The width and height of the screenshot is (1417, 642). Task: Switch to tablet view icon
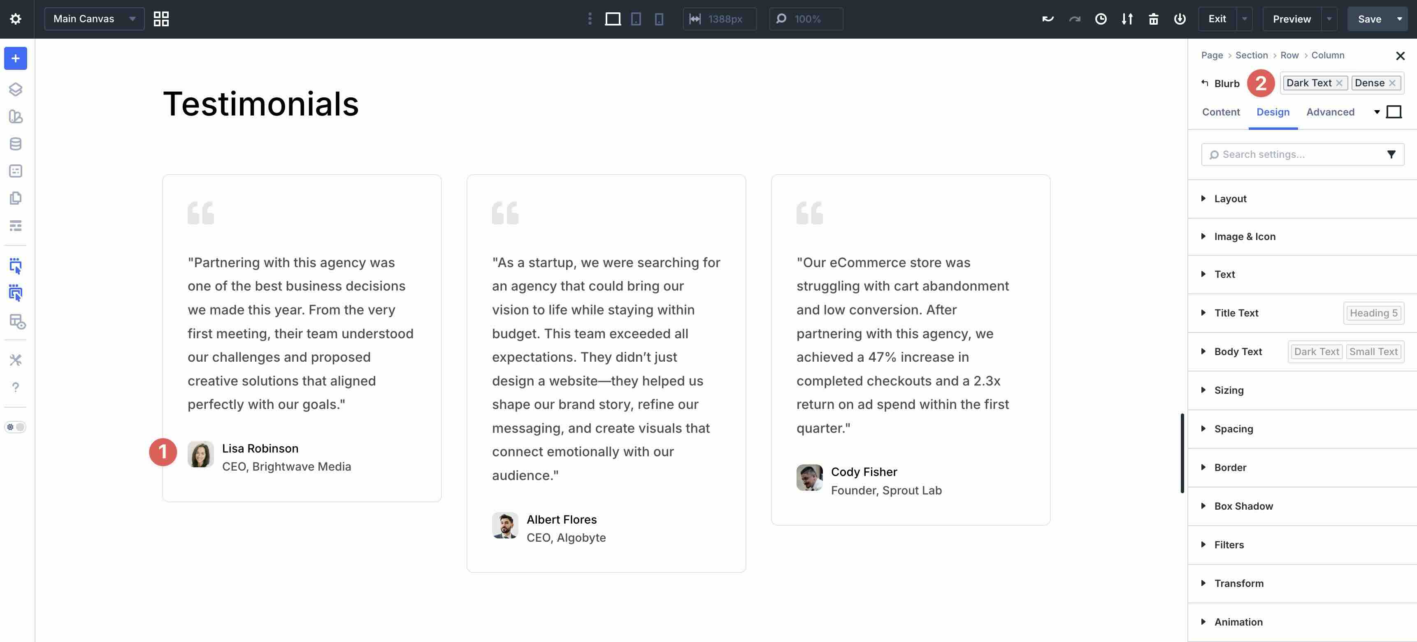coord(636,18)
